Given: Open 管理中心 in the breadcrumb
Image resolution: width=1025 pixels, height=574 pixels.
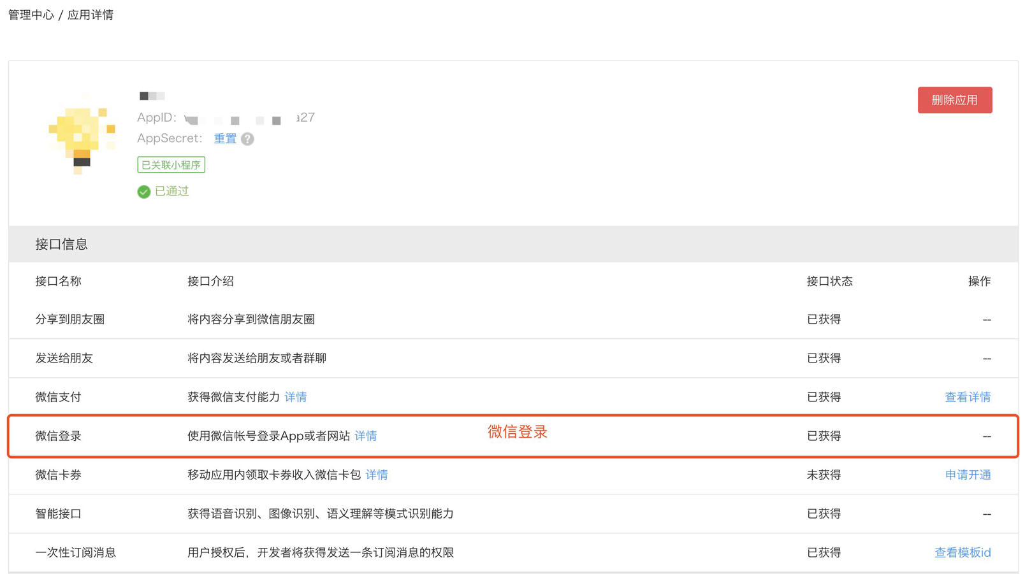Looking at the screenshot, I should point(31,15).
